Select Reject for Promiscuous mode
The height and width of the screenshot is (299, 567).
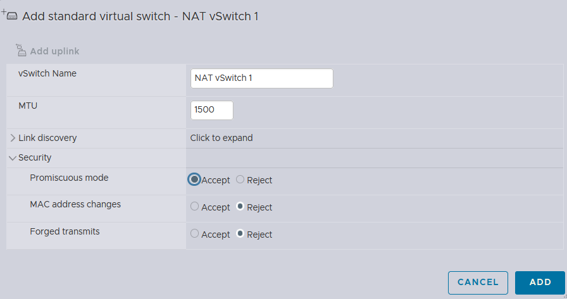pyautogui.click(x=240, y=180)
